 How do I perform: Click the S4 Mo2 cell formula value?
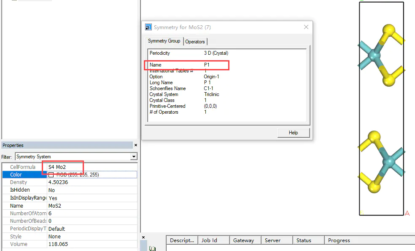[57, 167]
